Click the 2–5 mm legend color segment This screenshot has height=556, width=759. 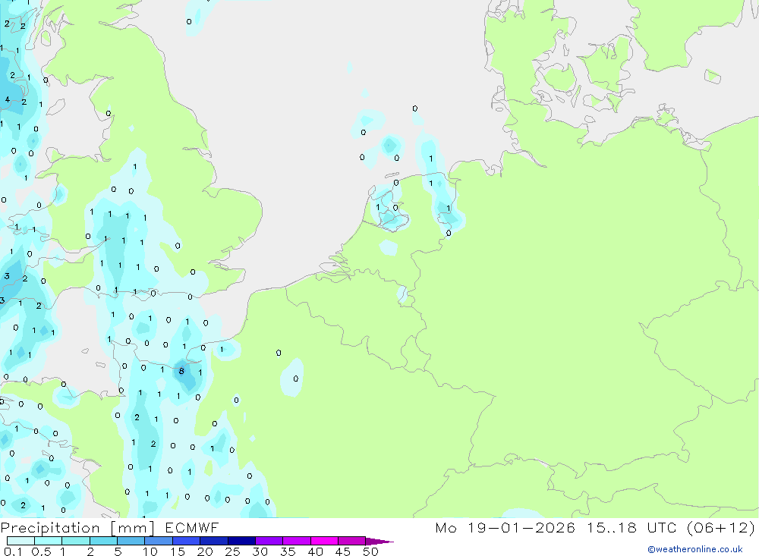point(103,541)
